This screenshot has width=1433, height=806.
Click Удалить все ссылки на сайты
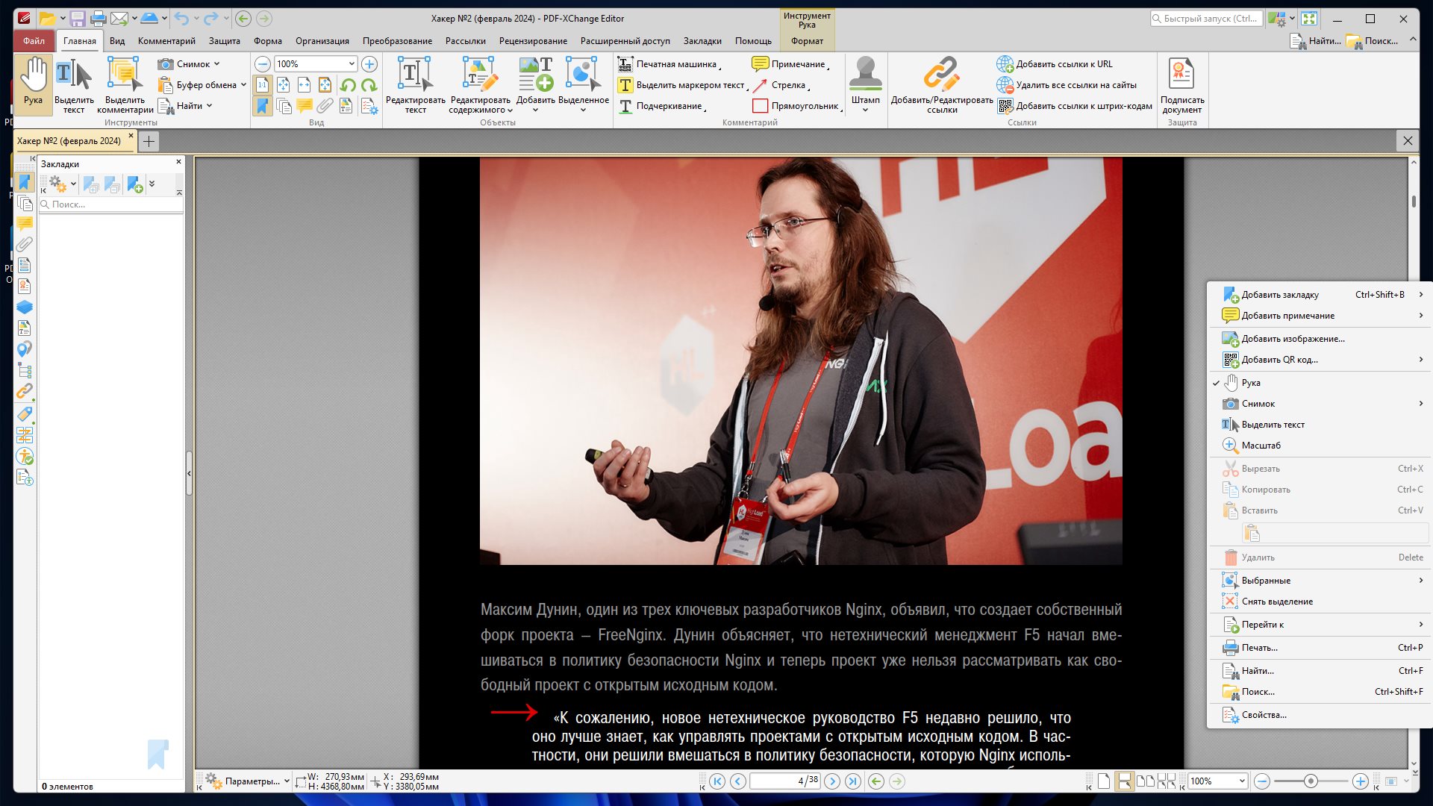1067,85
